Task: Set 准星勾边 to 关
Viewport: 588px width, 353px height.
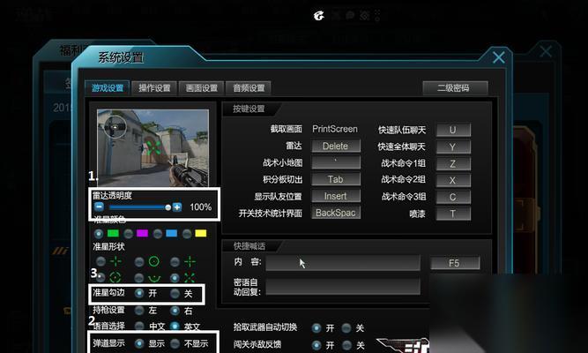Action: (175, 293)
